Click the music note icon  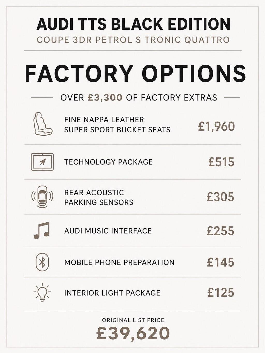pyautogui.click(x=42, y=230)
